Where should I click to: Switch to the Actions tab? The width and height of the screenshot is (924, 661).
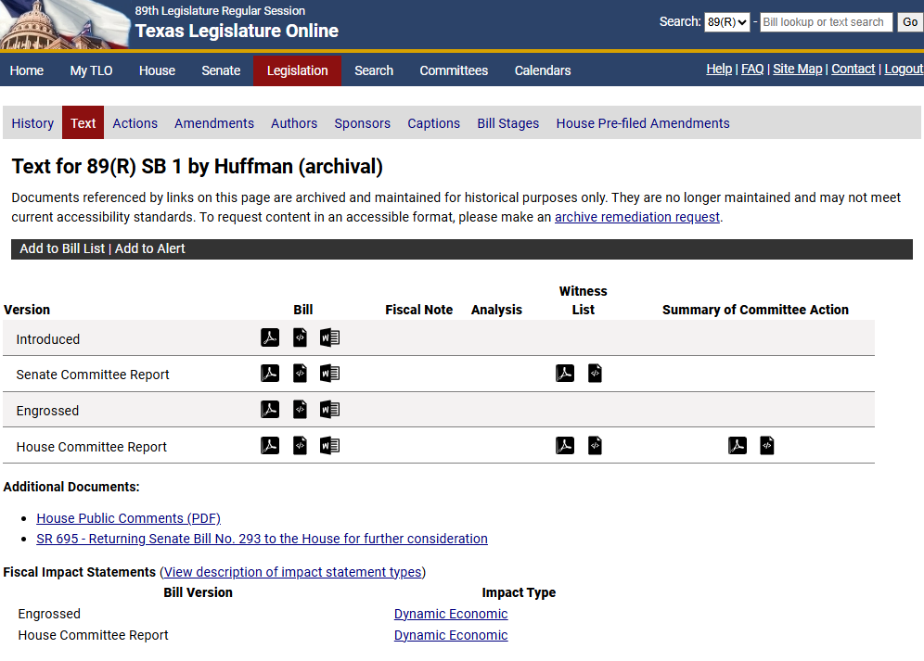click(135, 122)
